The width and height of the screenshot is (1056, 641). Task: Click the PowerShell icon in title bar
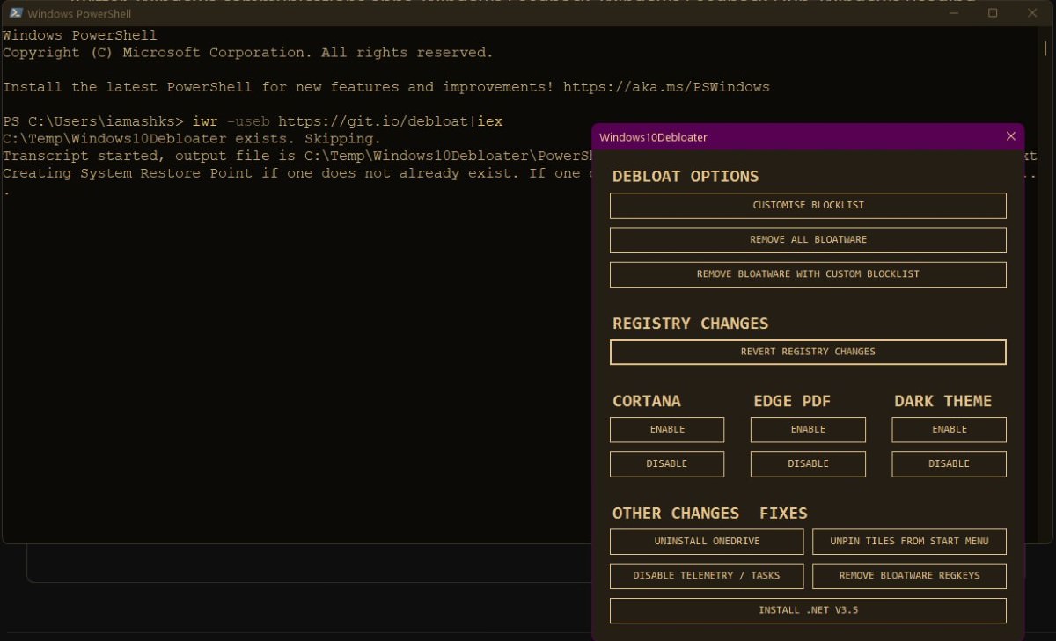[x=15, y=13]
